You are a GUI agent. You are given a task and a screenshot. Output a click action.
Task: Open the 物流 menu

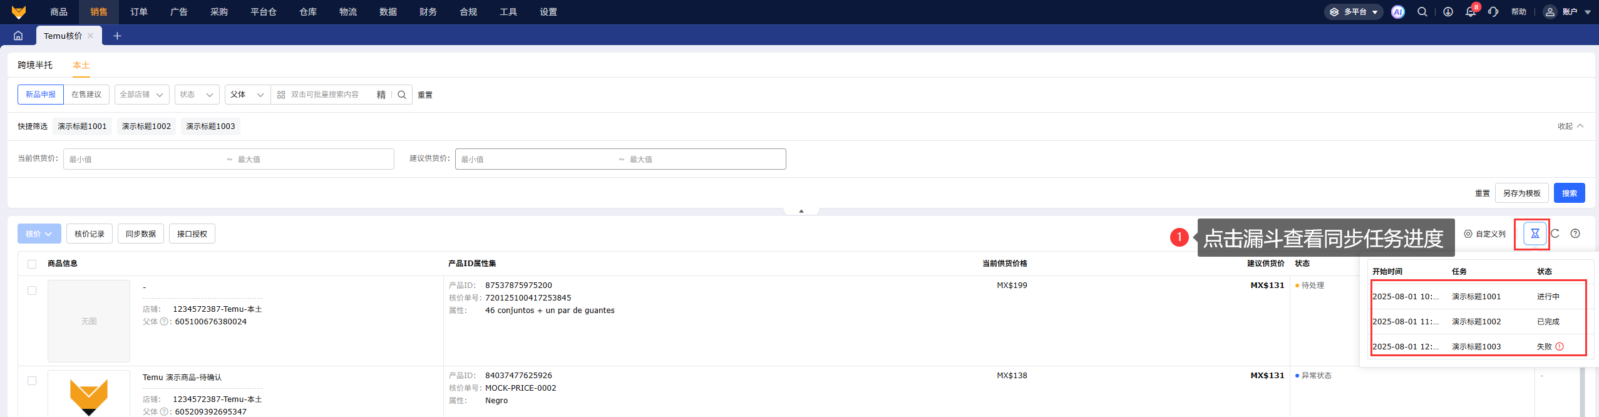click(348, 12)
